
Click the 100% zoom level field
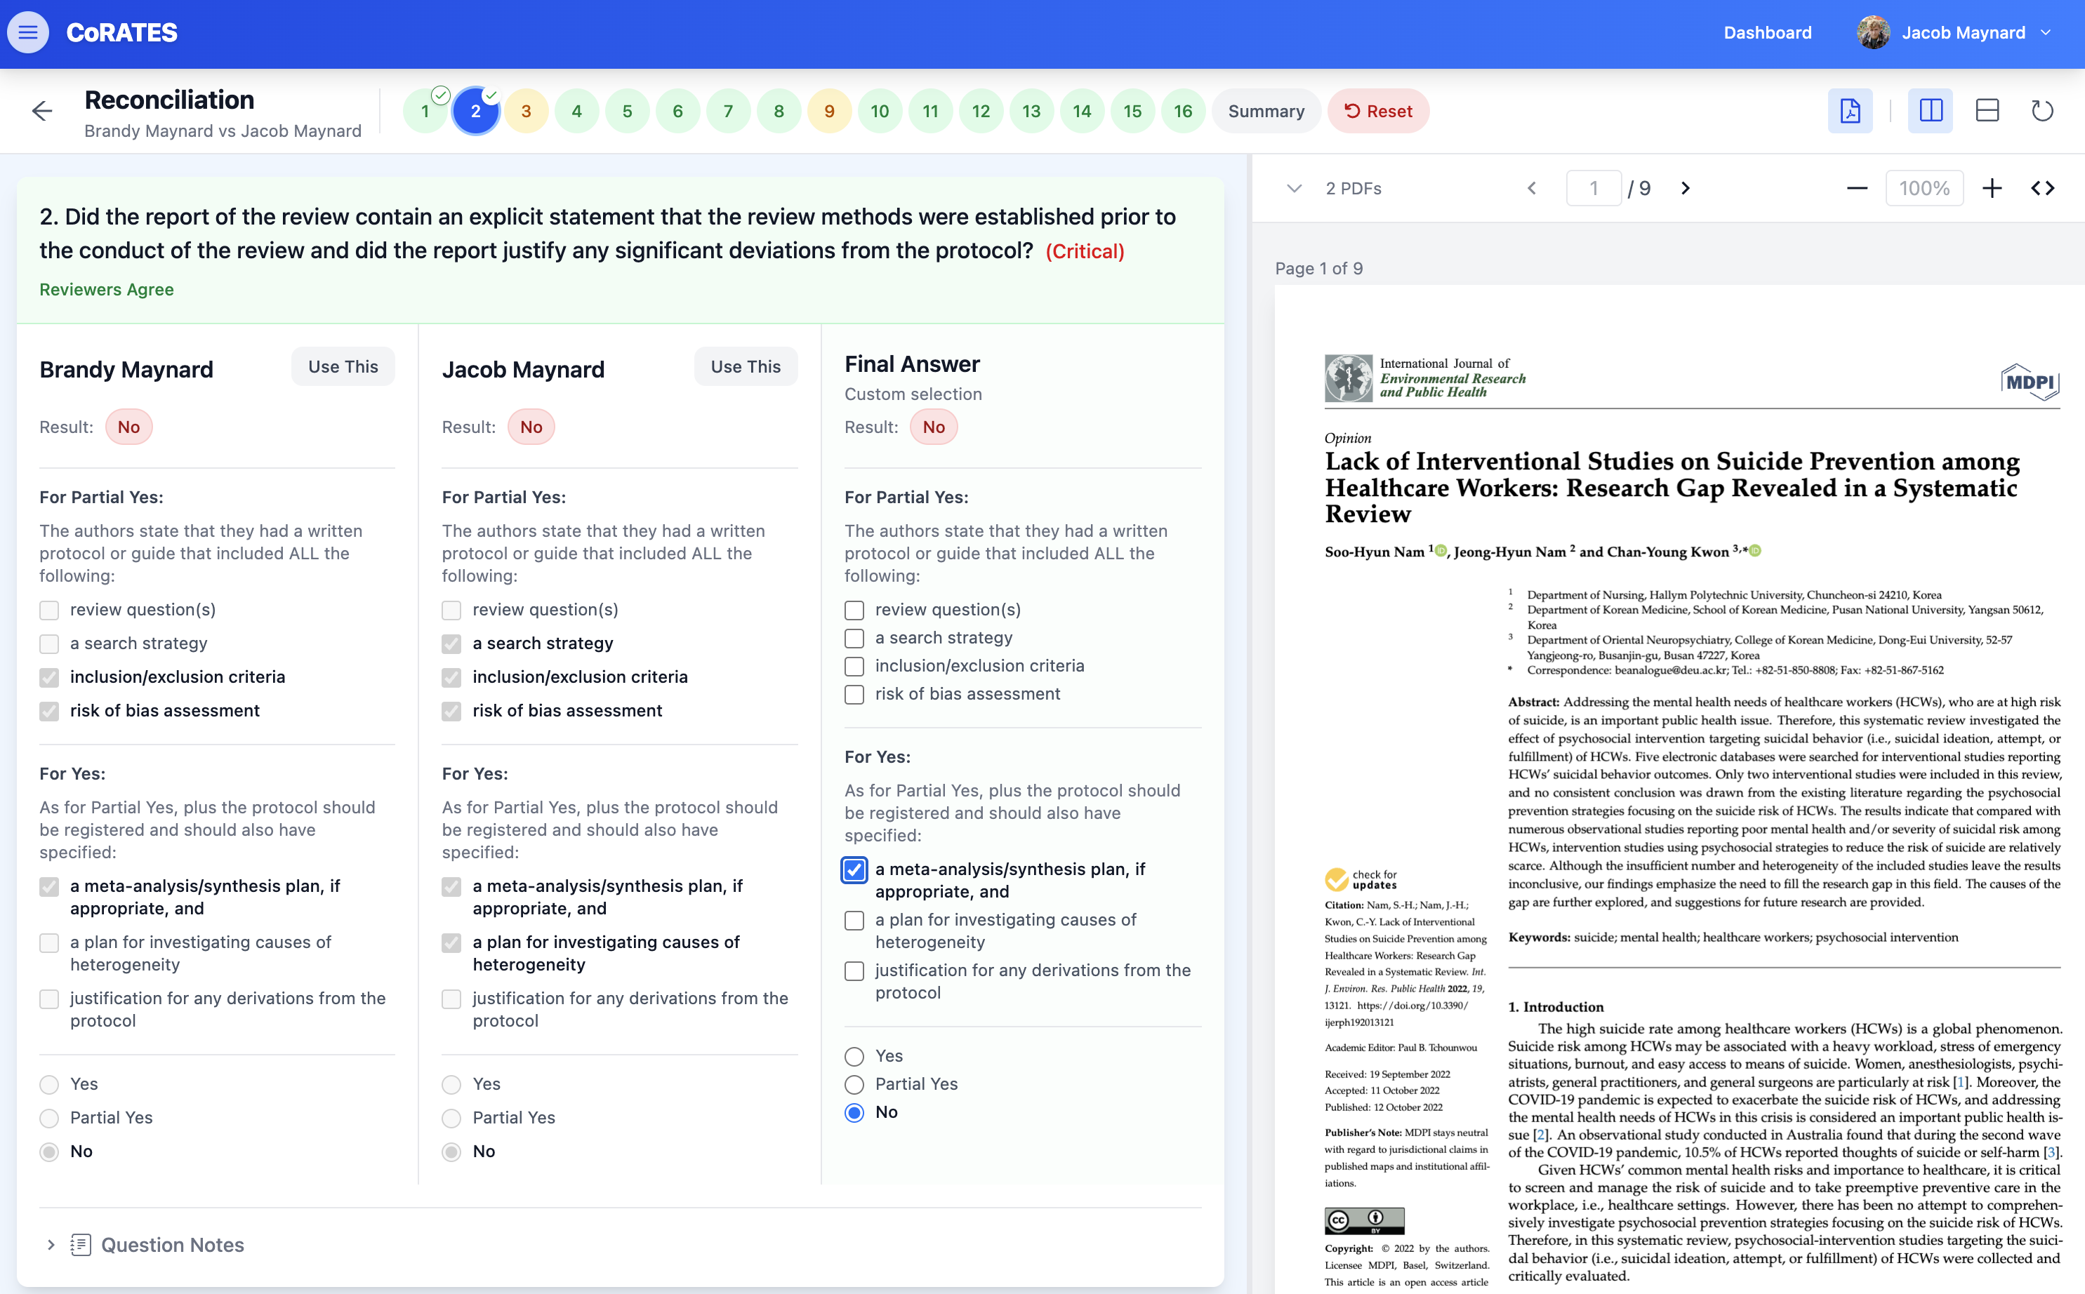coord(1924,188)
